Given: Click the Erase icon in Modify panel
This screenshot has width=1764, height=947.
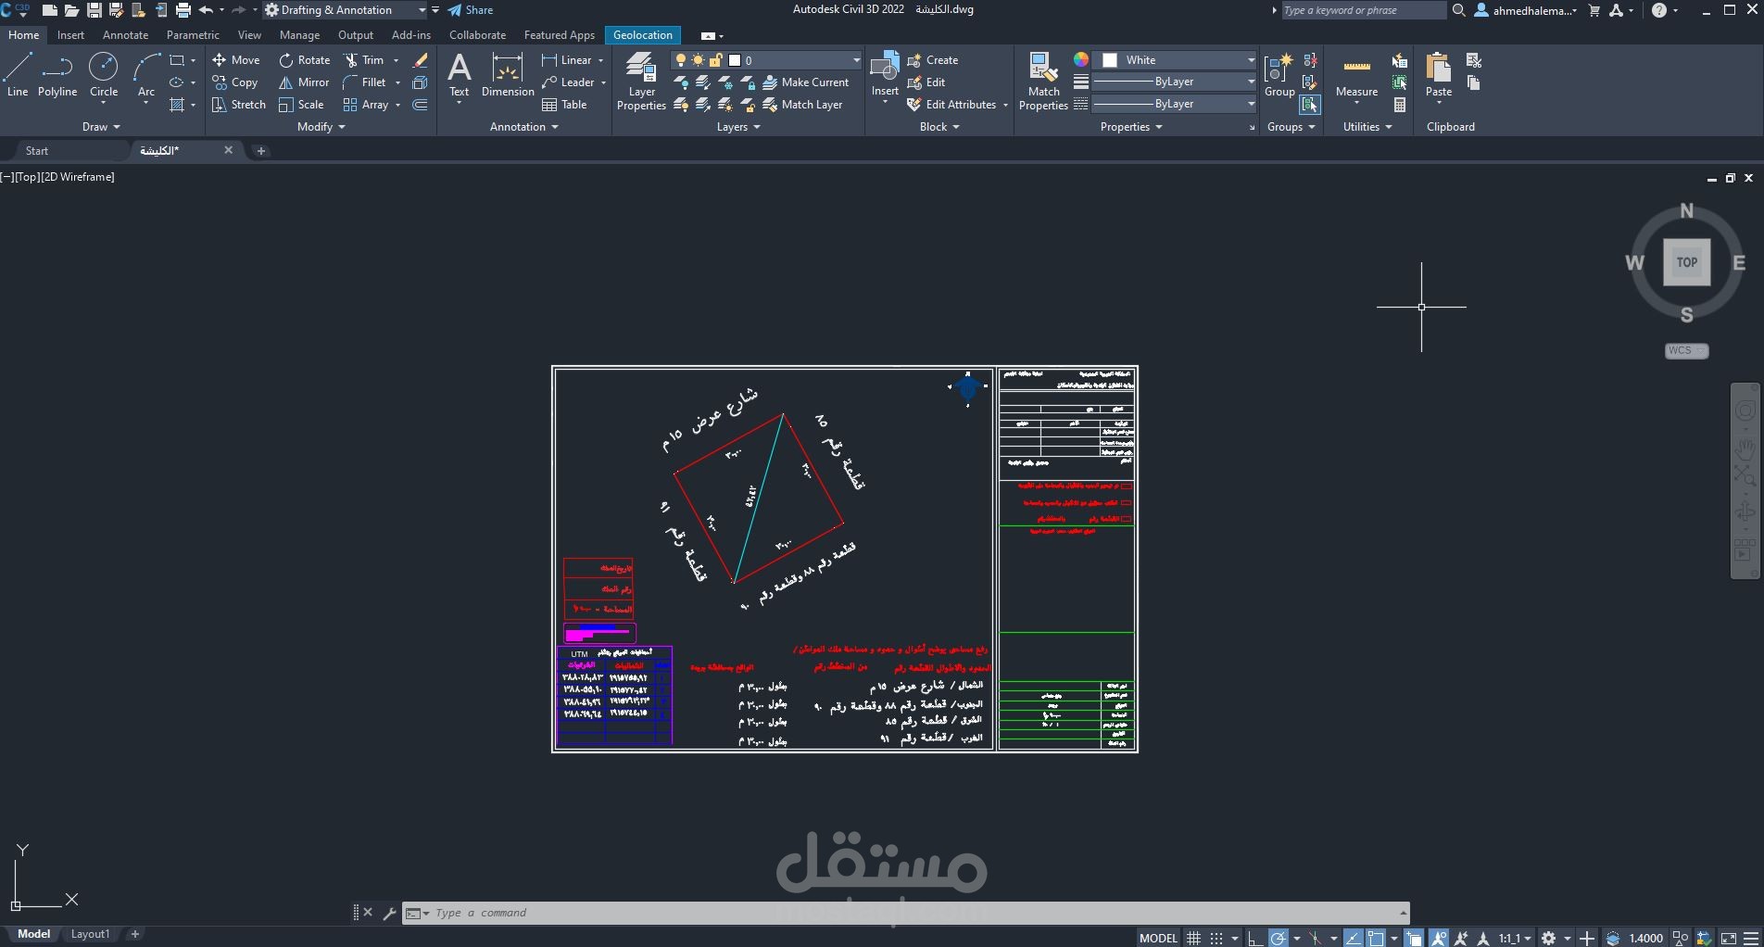Looking at the screenshot, I should point(420,59).
